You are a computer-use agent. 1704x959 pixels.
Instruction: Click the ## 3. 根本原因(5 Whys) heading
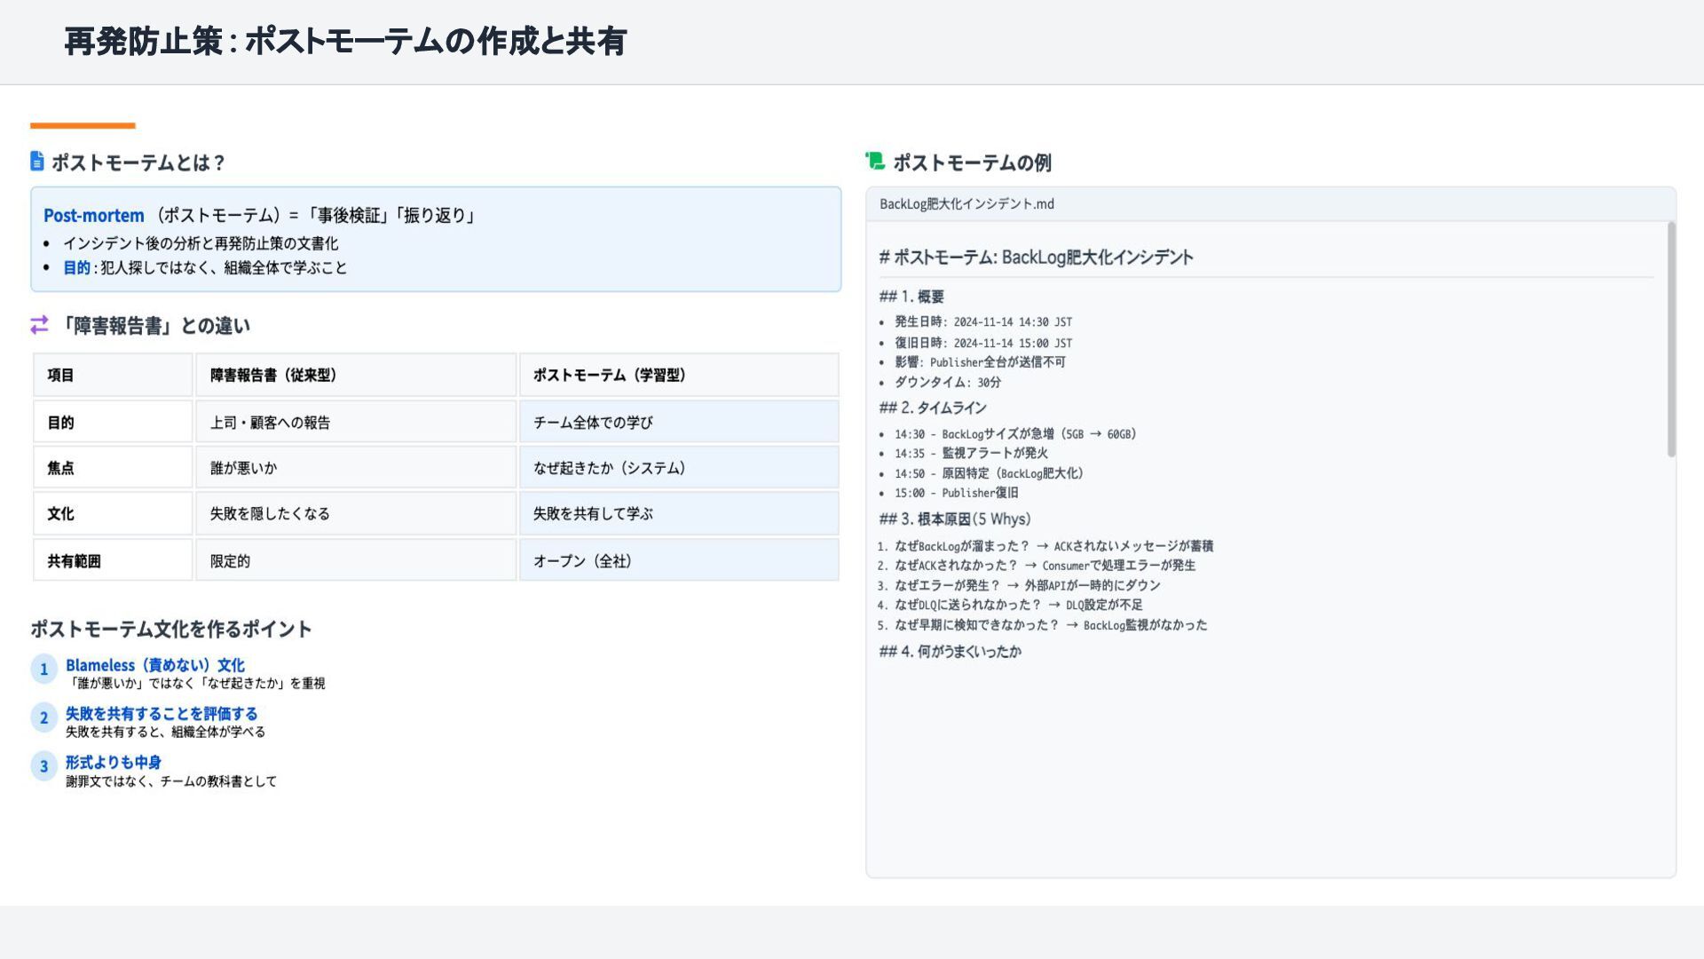tap(954, 519)
